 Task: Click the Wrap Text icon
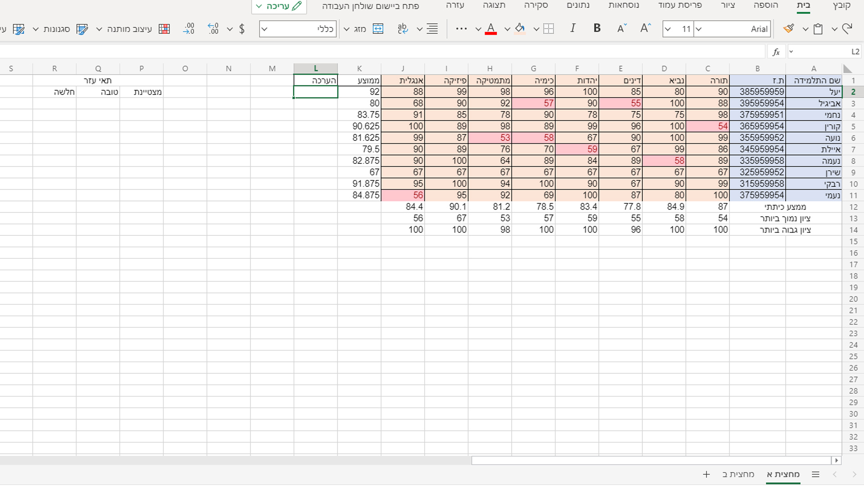pyautogui.click(x=402, y=29)
